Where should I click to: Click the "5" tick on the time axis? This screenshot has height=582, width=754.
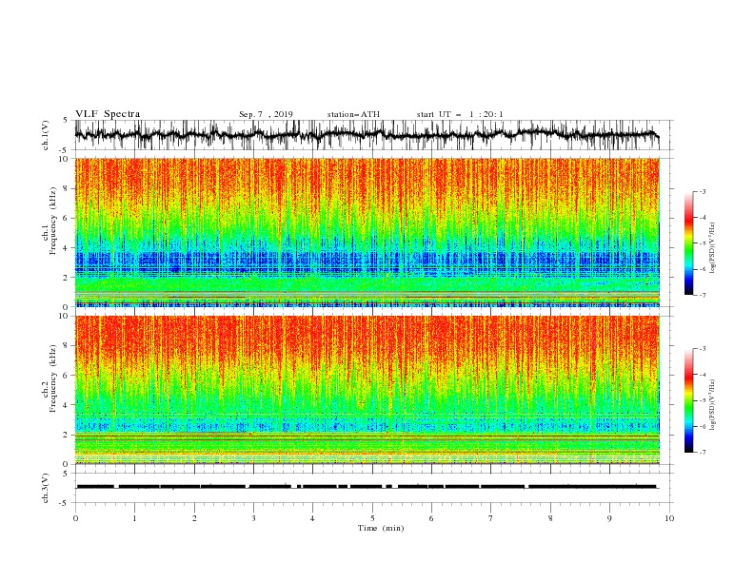point(372,518)
